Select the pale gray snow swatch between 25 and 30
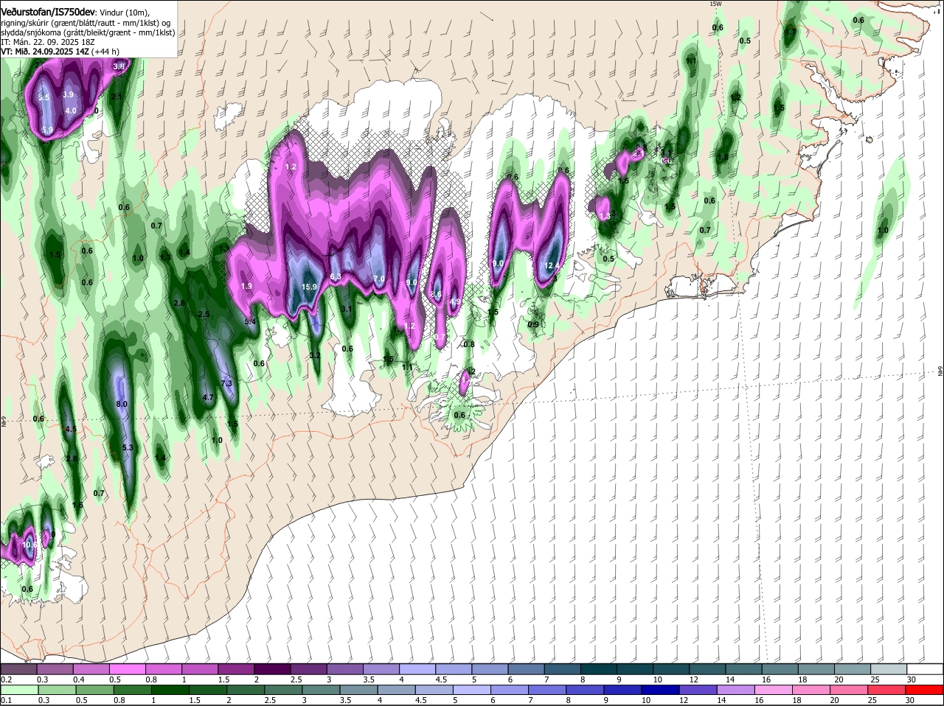This screenshot has width=944, height=706. pos(889,668)
